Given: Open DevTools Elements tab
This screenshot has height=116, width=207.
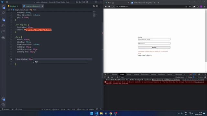Looking at the screenshot, I should [x=114, y=74].
